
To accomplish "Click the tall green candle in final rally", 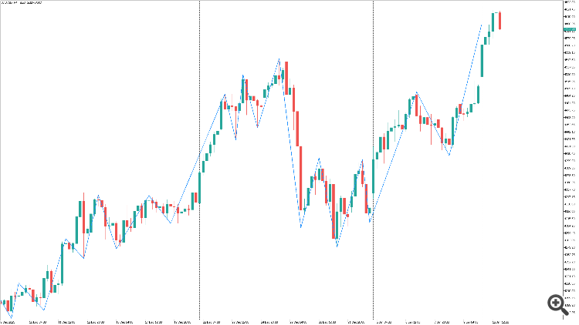I will point(482,61).
